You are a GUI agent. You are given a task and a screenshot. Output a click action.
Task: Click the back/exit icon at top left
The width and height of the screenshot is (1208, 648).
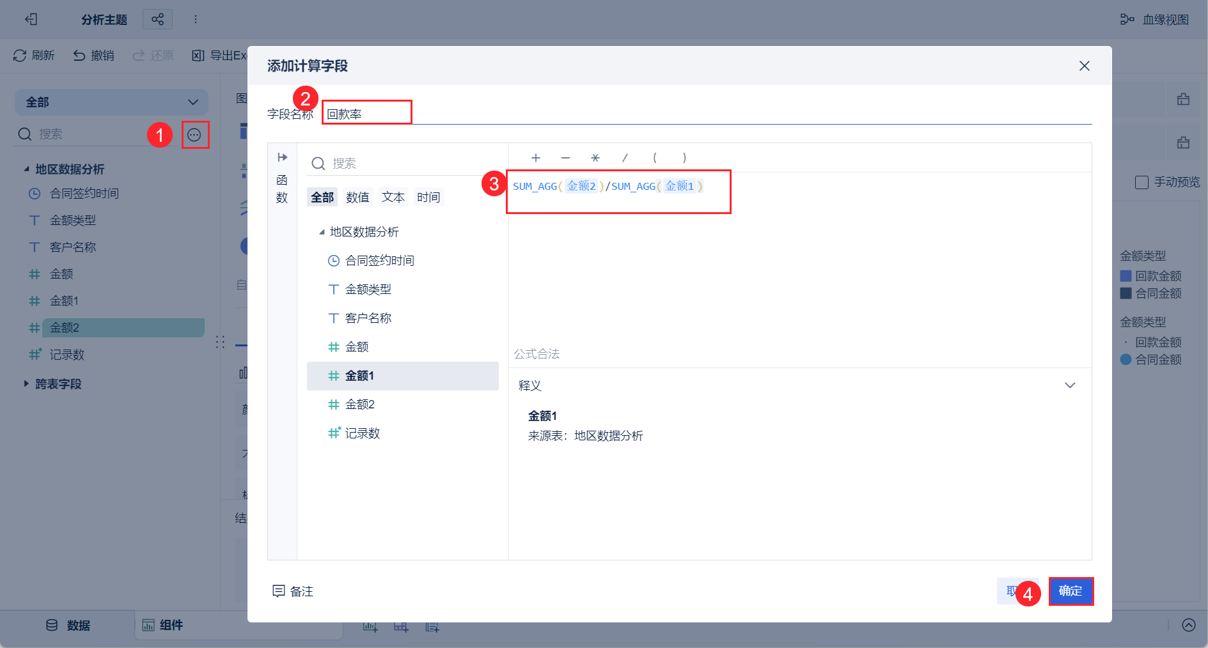click(x=31, y=19)
